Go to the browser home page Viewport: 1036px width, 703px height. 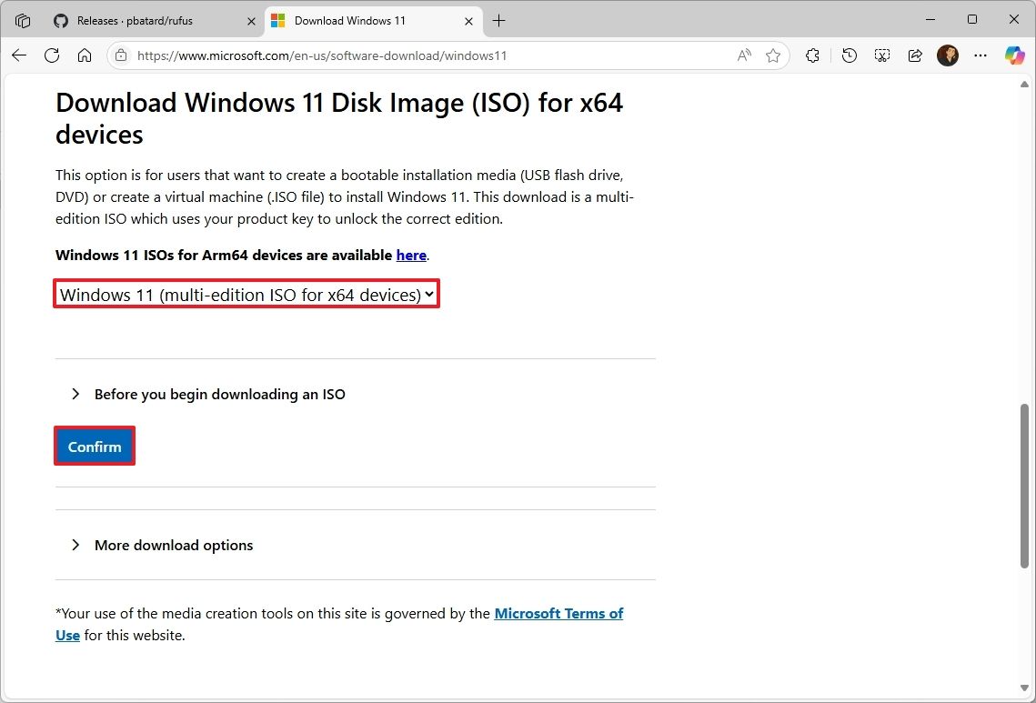pos(85,55)
